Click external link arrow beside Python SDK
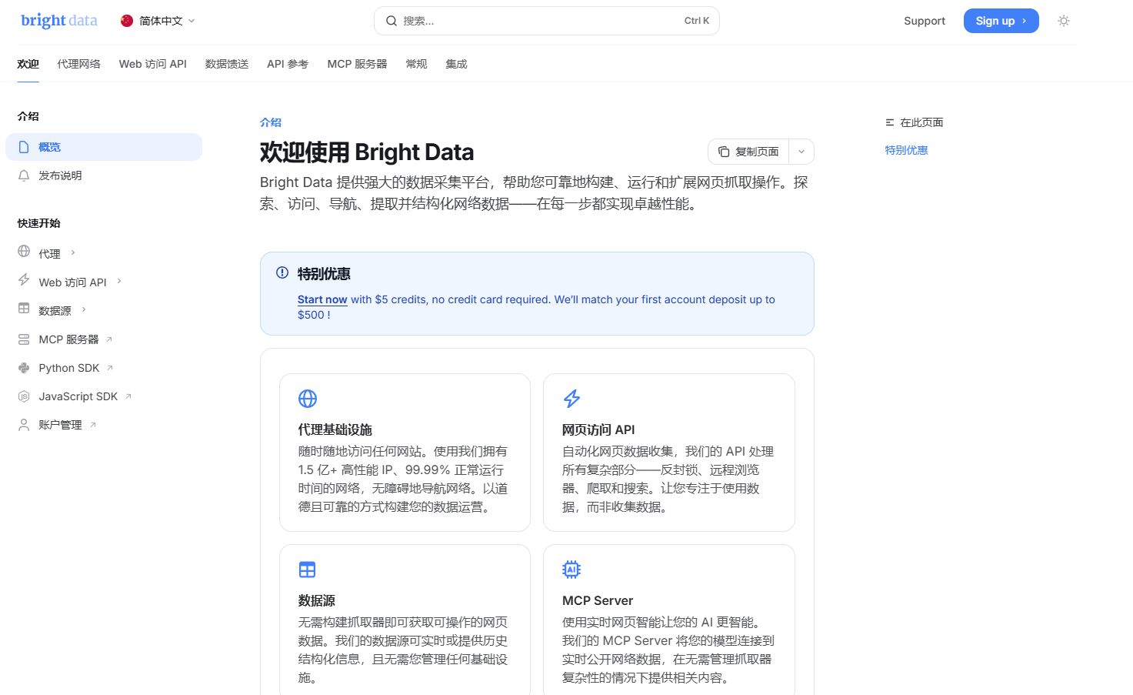Image resolution: width=1133 pixels, height=695 pixels. click(x=110, y=368)
